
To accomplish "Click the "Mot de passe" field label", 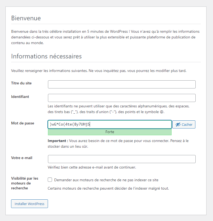I will coord(23,123).
